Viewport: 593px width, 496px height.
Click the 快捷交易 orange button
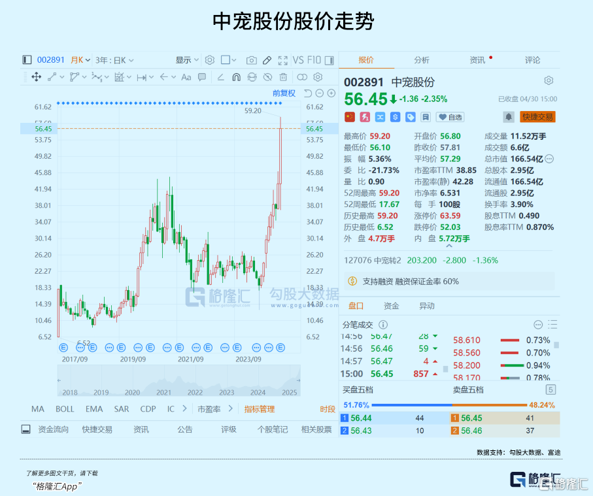coord(537,117)
